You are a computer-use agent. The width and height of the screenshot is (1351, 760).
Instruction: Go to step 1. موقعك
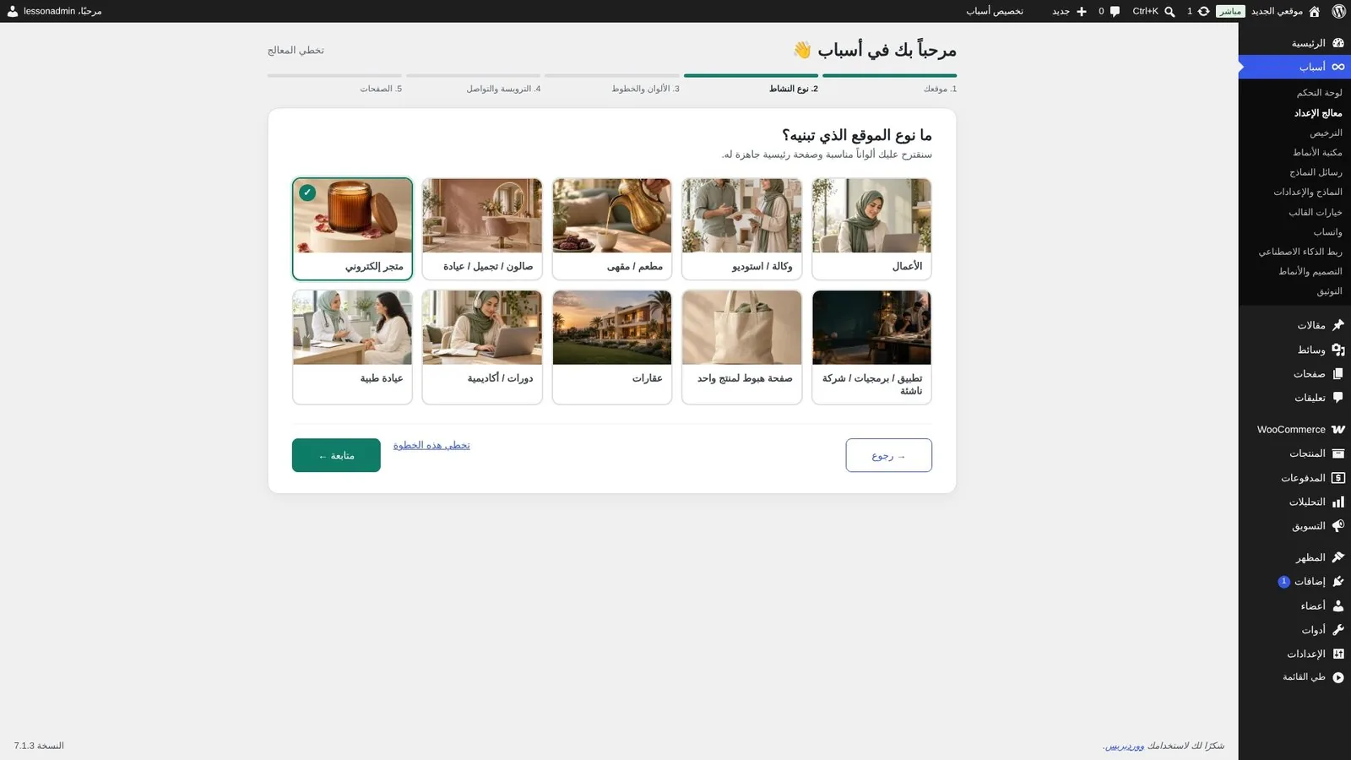tap(889, 84)
